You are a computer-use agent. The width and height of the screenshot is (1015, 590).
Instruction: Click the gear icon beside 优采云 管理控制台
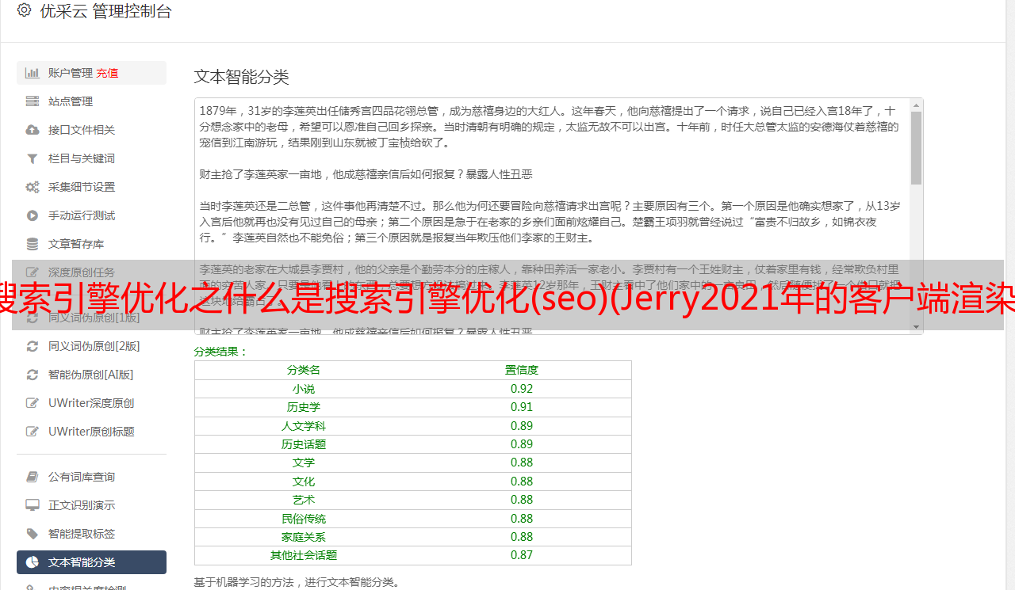(24, 10)
